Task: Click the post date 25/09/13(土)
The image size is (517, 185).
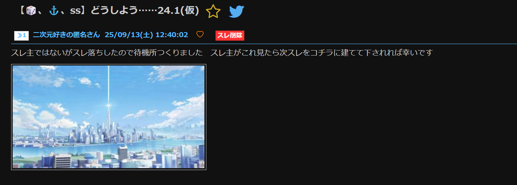Action: [x=129, y=35]
